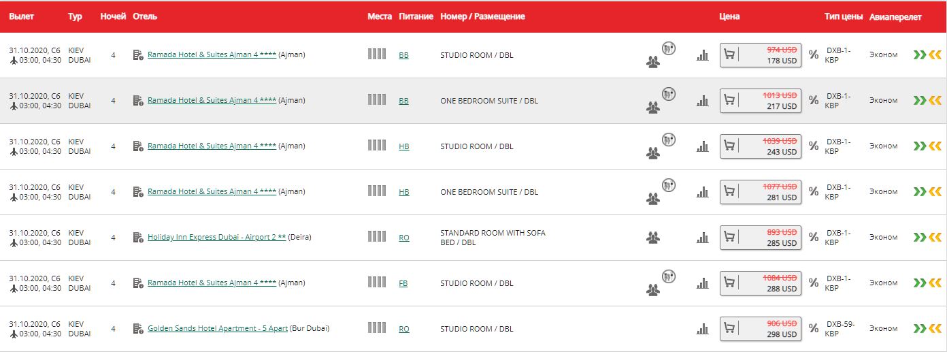Click the FB meal plan link
The height and width of the screenshot is (352, 947).
[x=403, y=283]
